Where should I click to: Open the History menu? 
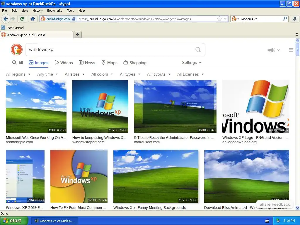tap(37, 11)
